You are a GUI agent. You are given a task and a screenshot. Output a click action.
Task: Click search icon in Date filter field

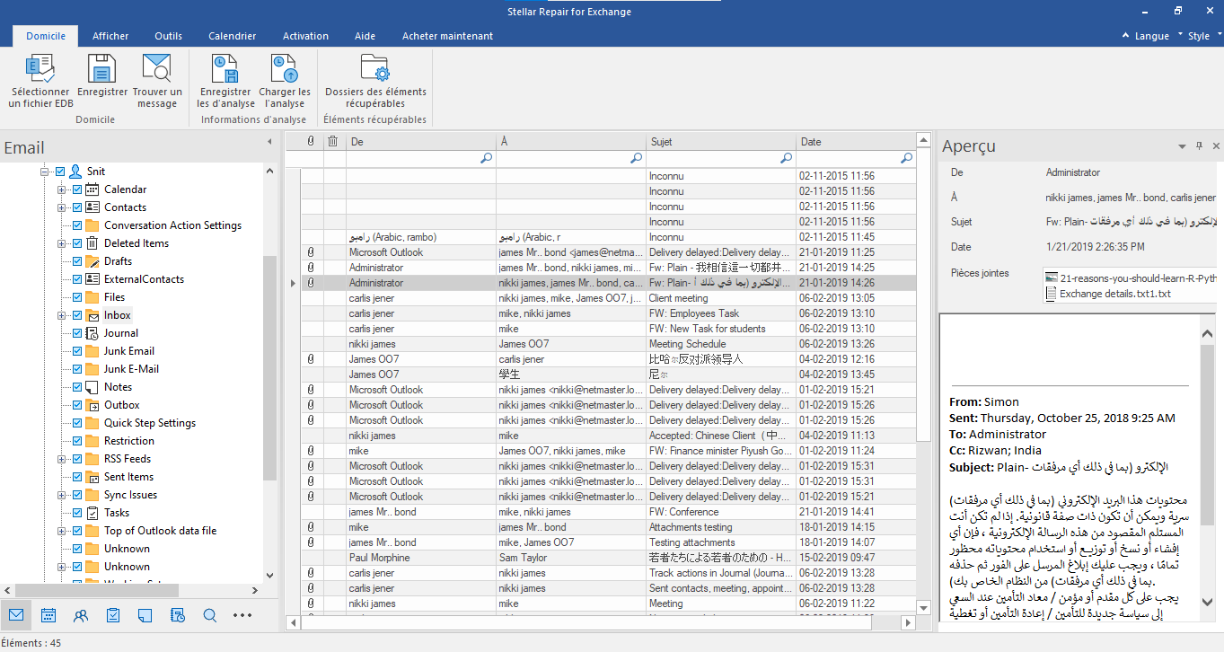pyautogui.click(x=907, y=158)
